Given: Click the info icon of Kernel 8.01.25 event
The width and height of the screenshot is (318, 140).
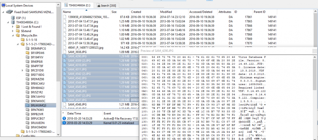Looking at the screenshot, I should click(64, 123).
